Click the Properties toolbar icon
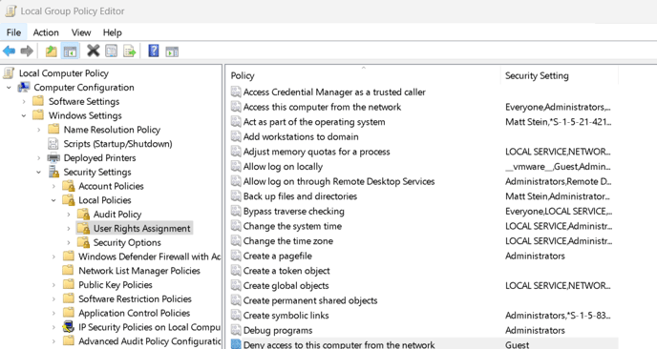This screenshot has width=657, height=349. (x=112, y=51)
